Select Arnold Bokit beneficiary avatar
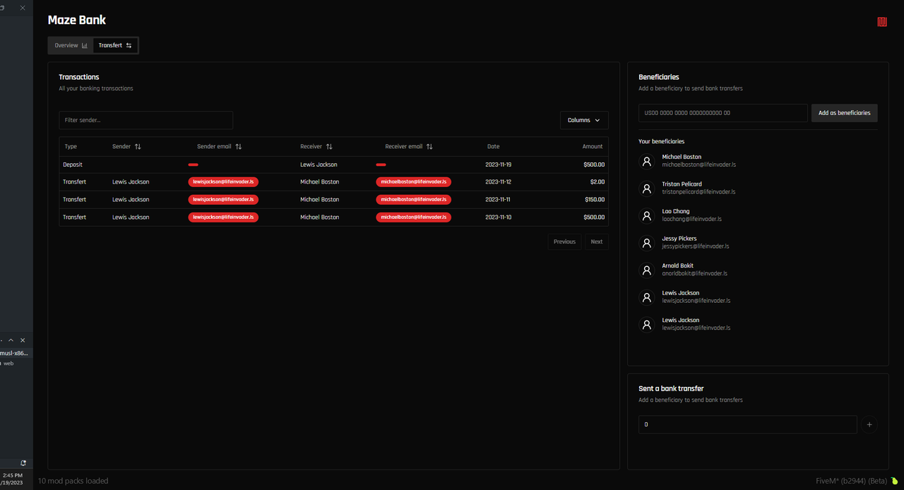The height and width of the screenshot is (490, 904). [x=647, y=270]
